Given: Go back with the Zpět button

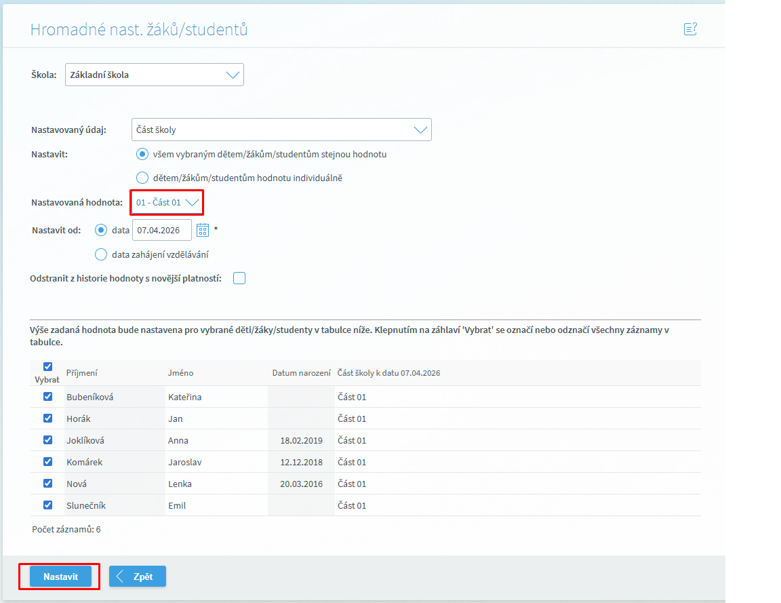Looking at the screenshot, I should tap(138, 577).
